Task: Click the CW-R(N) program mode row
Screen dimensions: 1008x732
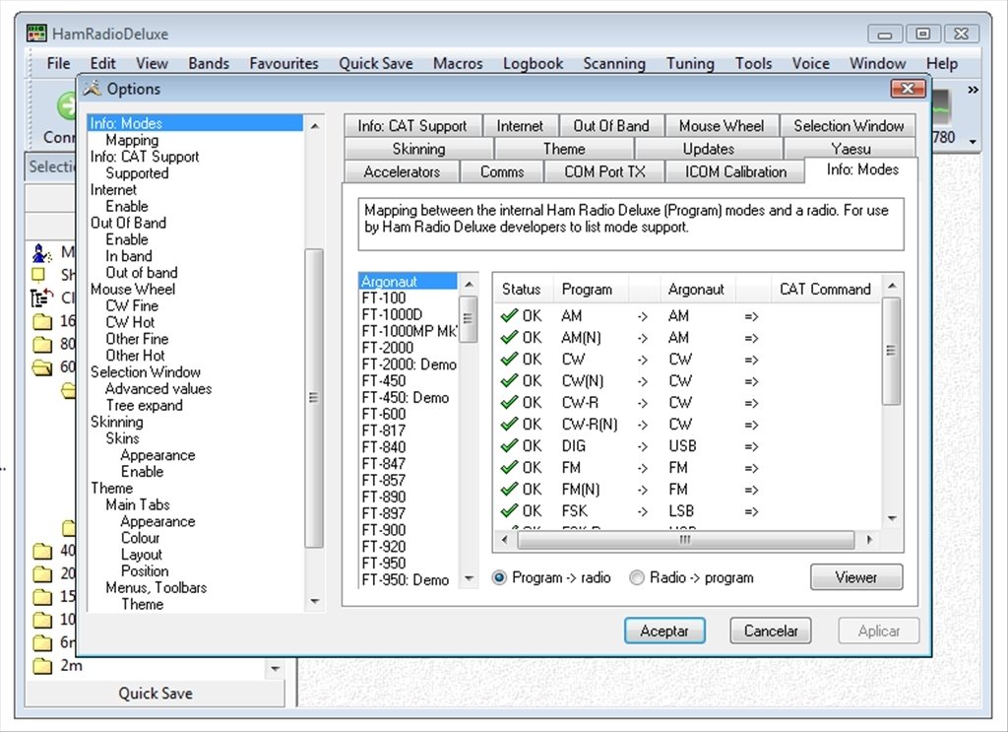Action: click(687, 425)
